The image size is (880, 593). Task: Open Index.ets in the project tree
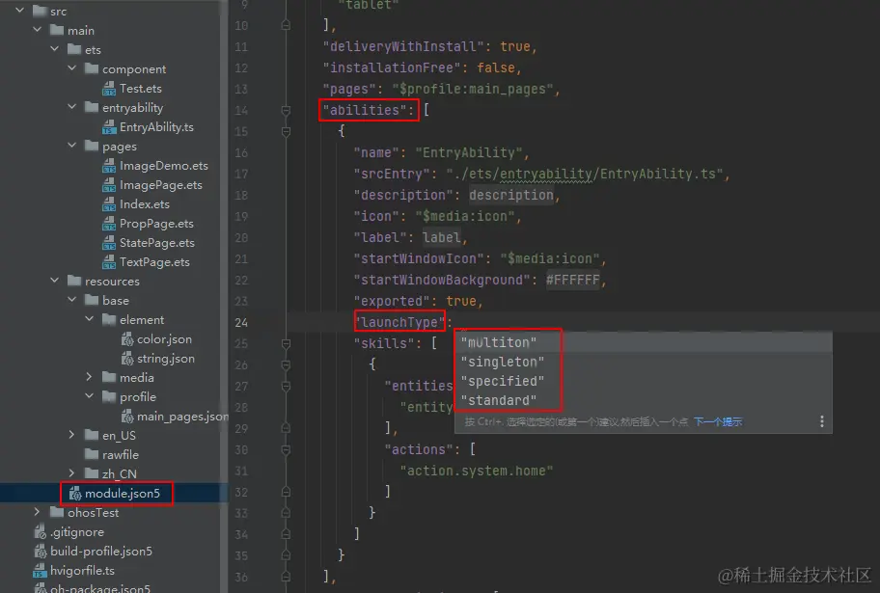coord(144,204)
